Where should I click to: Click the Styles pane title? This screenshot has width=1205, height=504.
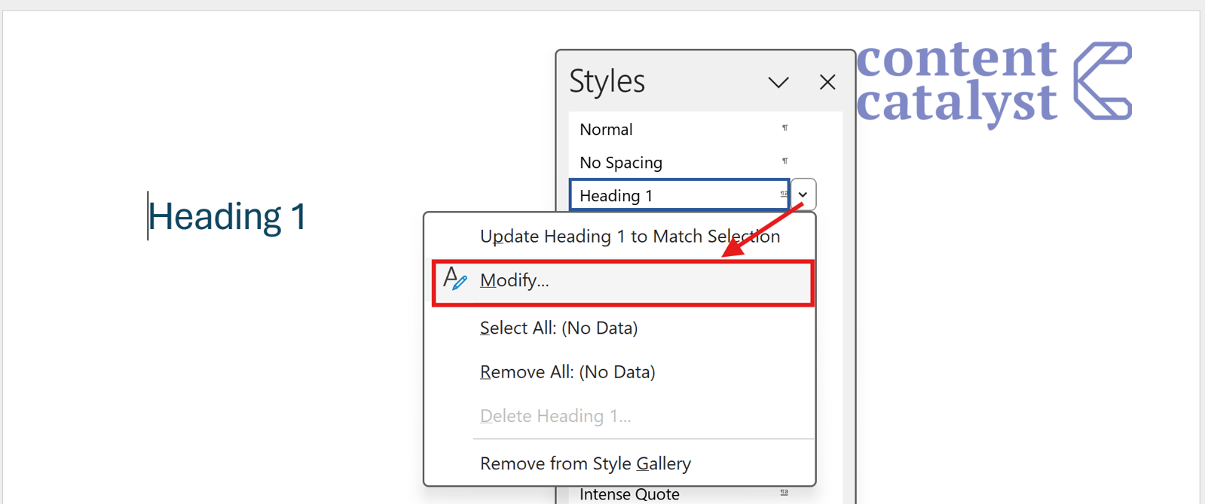coord(607,81)
